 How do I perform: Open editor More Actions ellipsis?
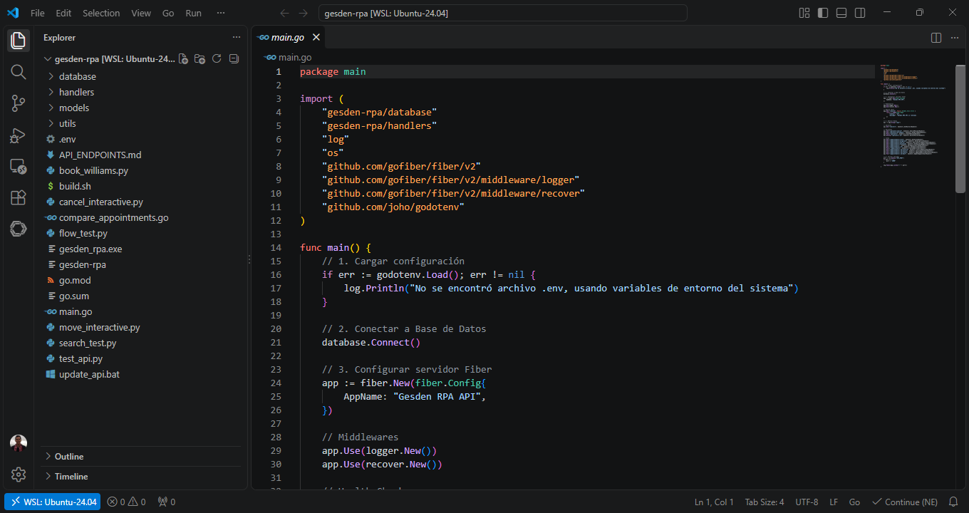954,38
